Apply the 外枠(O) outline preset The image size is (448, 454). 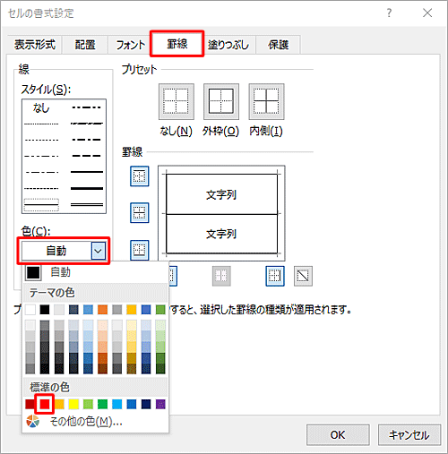tap(221, 101)
